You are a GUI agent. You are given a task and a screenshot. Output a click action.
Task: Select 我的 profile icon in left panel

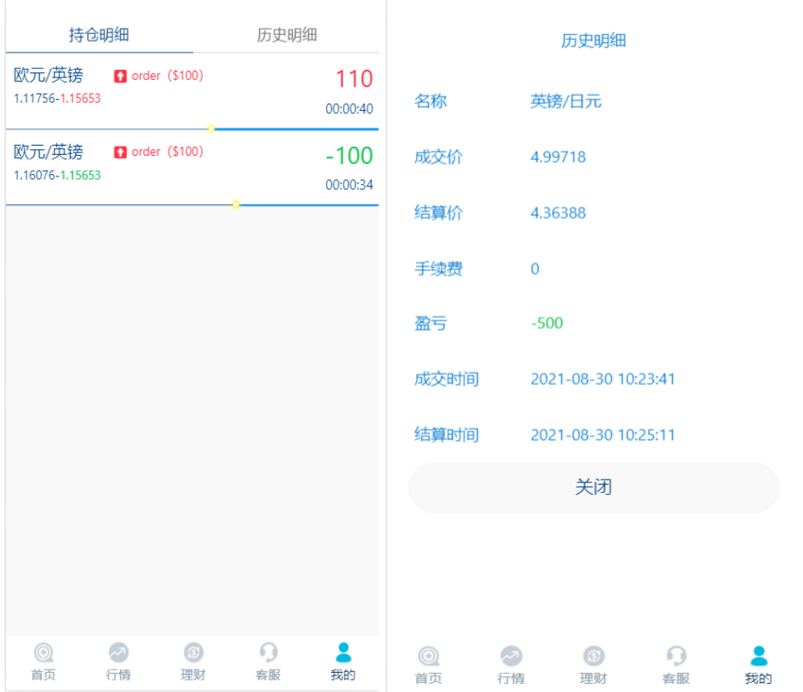tap(343, 653)
